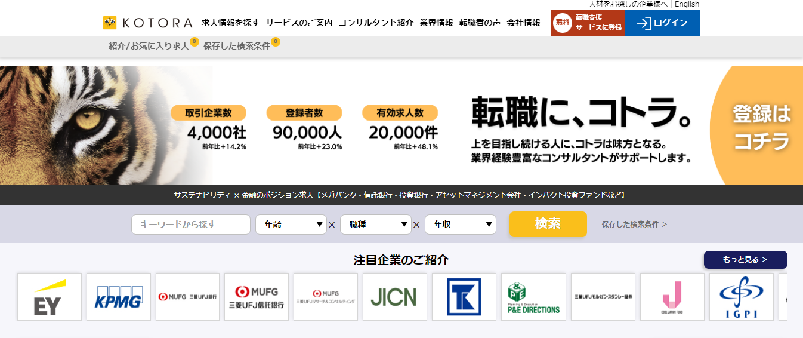Open the KPMG company logo card
The image size is (803, 338).
(x=119, y=297)
